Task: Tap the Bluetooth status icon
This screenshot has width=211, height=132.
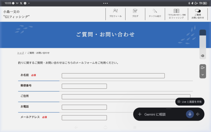Action: 189,3
